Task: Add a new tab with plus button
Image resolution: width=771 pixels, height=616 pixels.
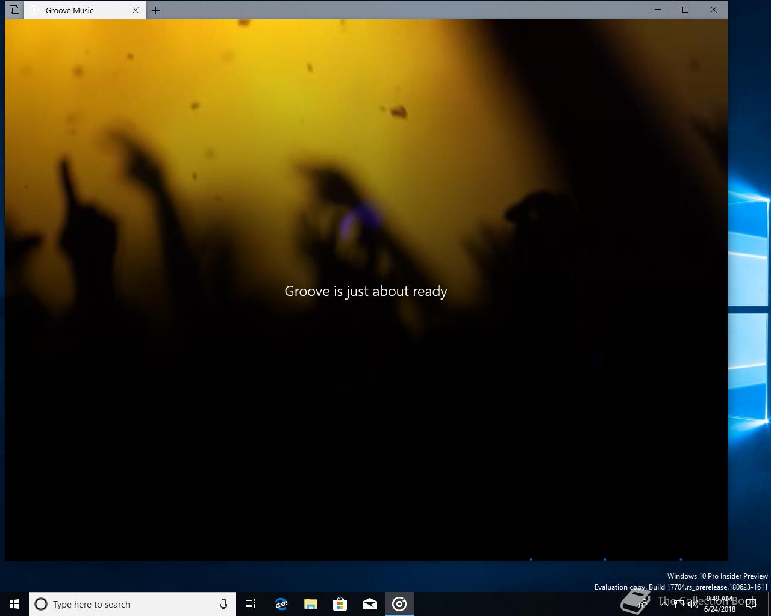Action: [x=155, y=10]
